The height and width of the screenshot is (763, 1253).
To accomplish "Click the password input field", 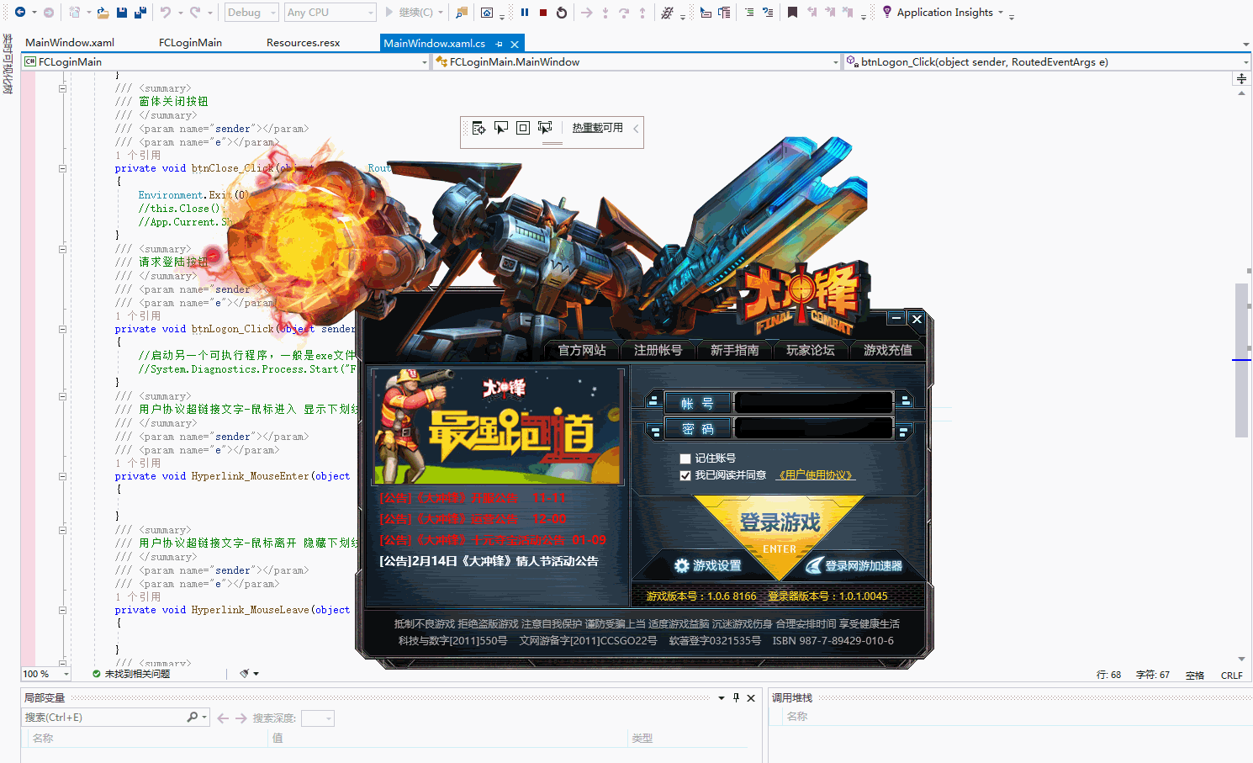I will (x=813, y=429).
